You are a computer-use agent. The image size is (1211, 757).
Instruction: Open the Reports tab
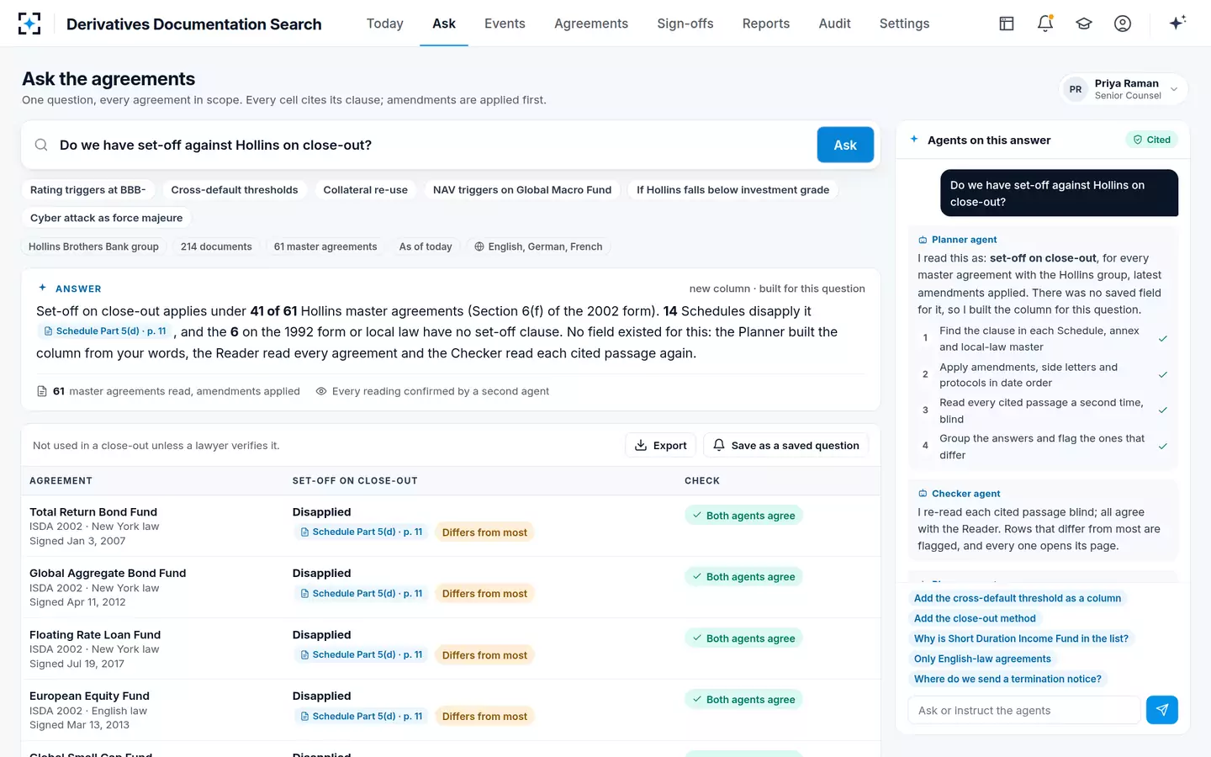[x=766, y=24]
